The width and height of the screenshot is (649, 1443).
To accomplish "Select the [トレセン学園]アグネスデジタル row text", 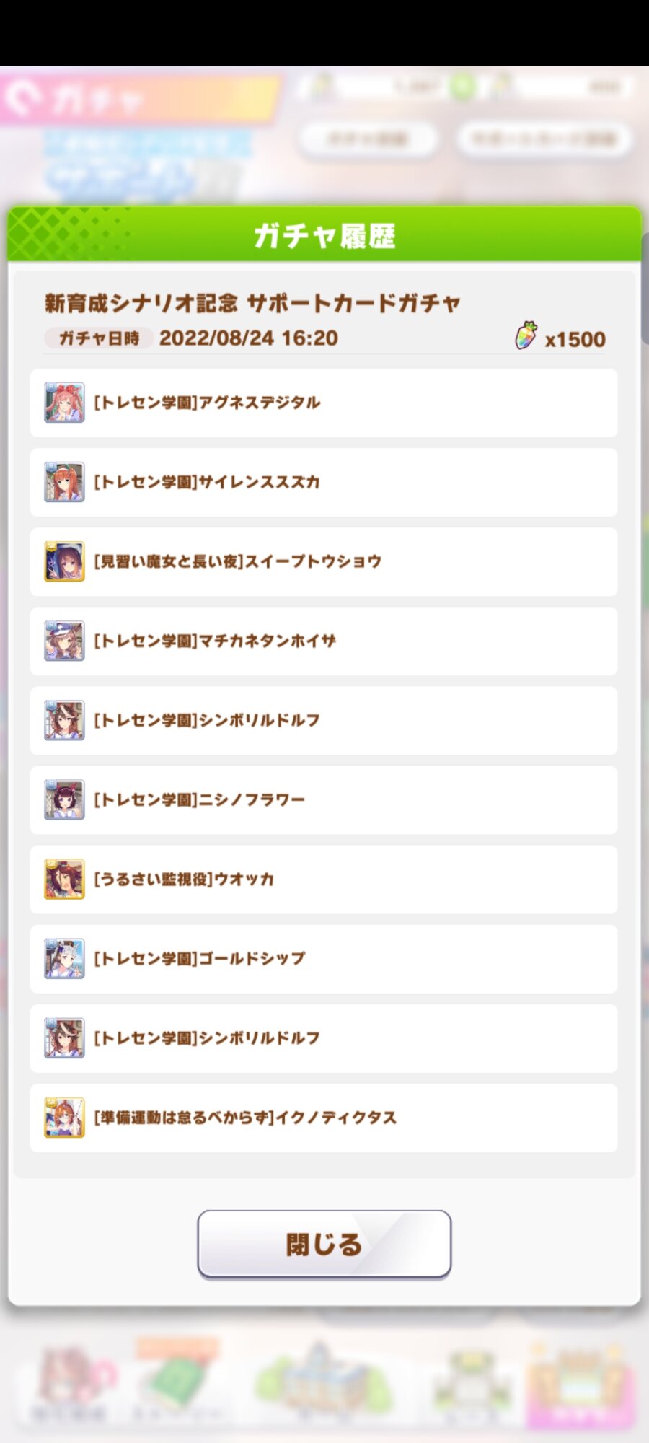I will (207, 403).
